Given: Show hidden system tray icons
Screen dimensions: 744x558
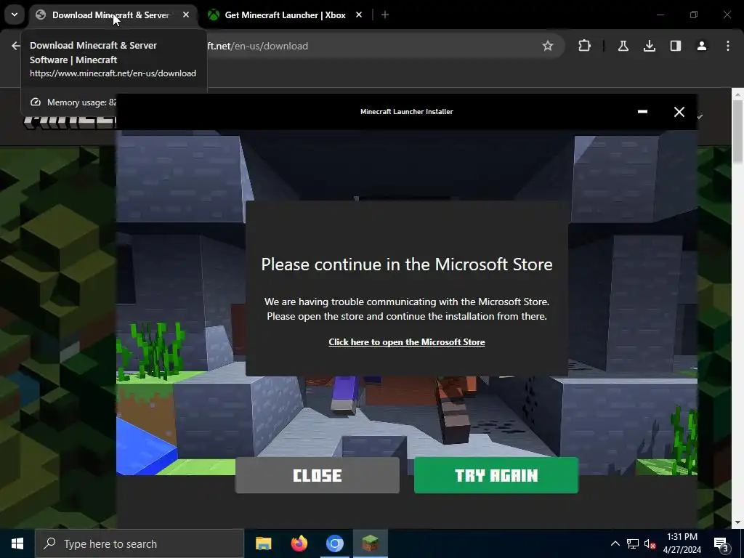Looking at the screenshot, I should click(615, 543).
